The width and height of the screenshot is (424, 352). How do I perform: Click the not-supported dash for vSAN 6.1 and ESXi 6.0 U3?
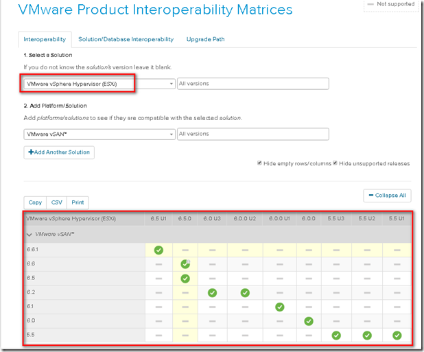coord(212,307)
